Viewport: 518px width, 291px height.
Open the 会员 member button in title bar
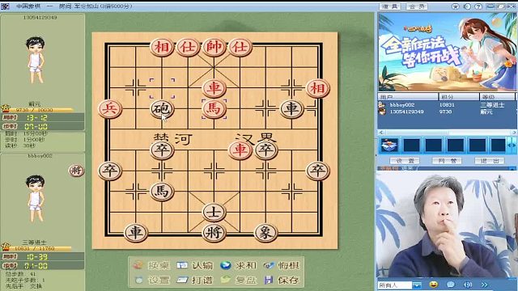click(417, 6)
